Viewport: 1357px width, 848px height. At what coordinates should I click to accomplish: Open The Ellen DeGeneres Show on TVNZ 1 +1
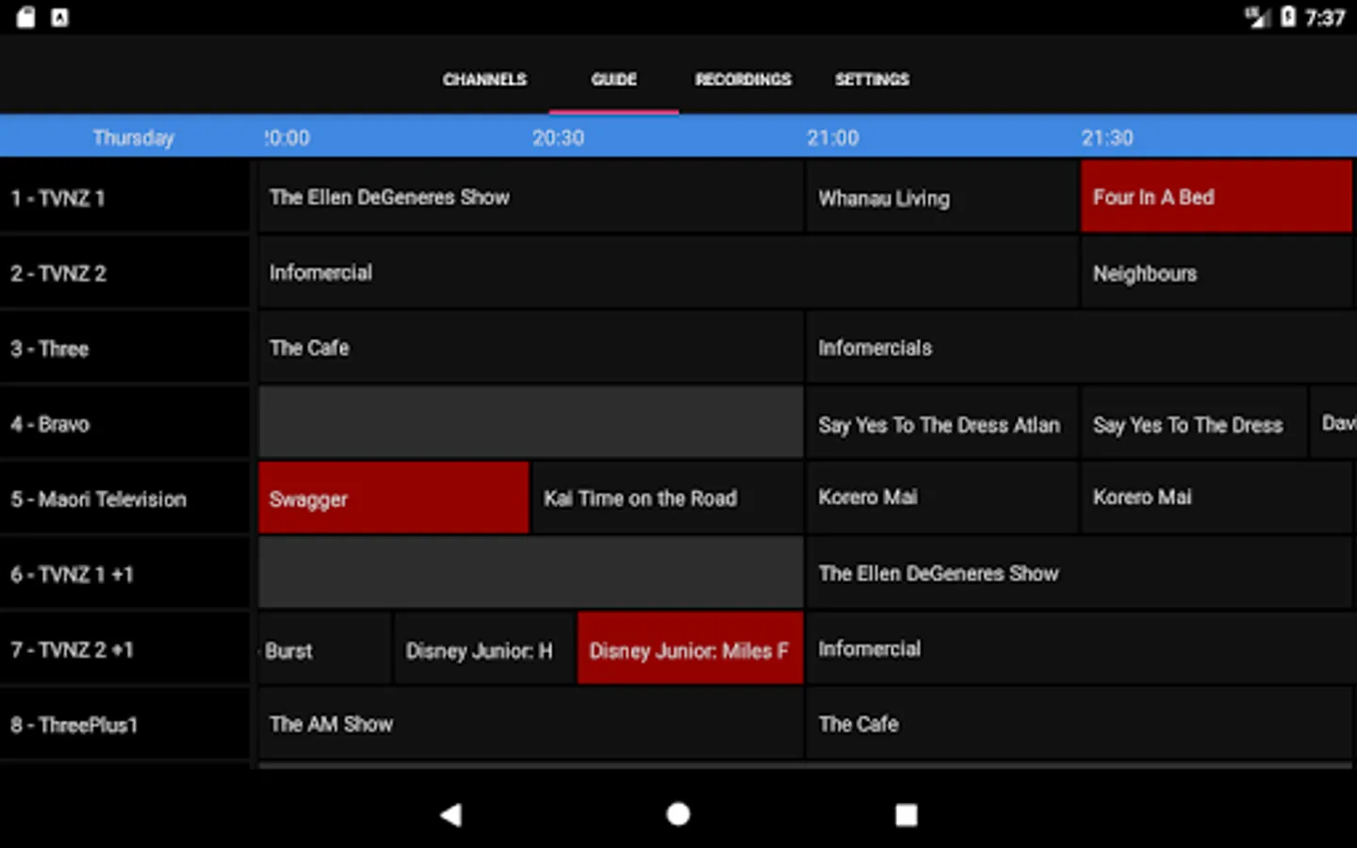[1079, 574]
